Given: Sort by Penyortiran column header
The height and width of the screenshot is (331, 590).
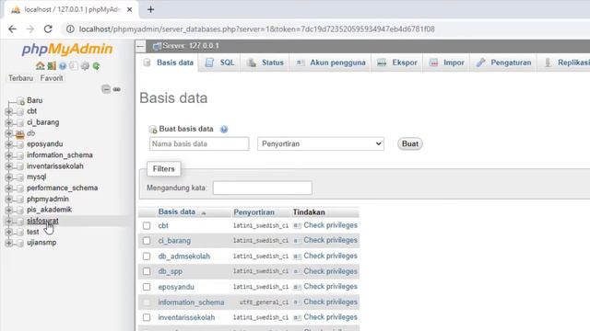Looking at the screenshot, I should (x=254, y=212).
